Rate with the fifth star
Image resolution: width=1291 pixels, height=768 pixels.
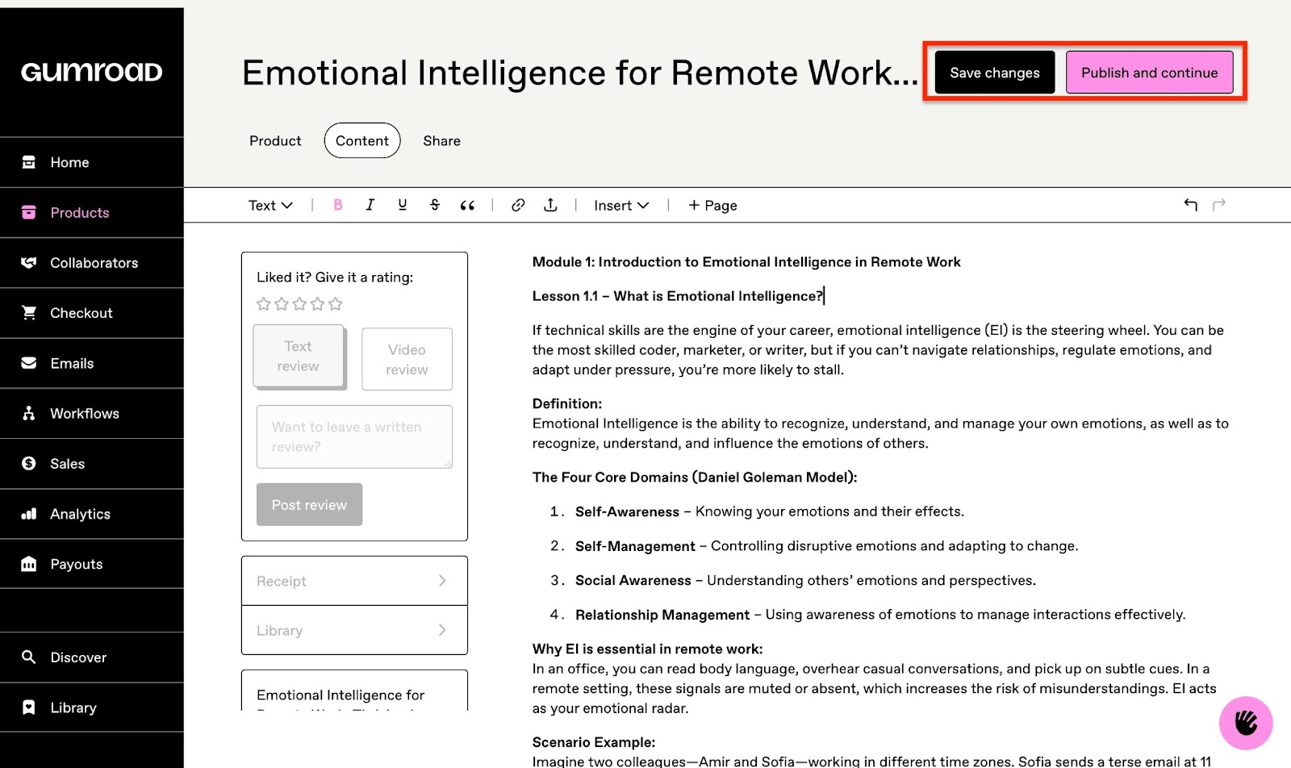pos(336,304)
